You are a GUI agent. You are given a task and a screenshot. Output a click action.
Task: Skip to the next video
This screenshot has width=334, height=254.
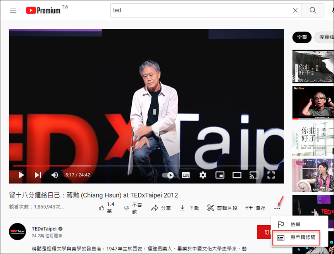pos(38,175)
